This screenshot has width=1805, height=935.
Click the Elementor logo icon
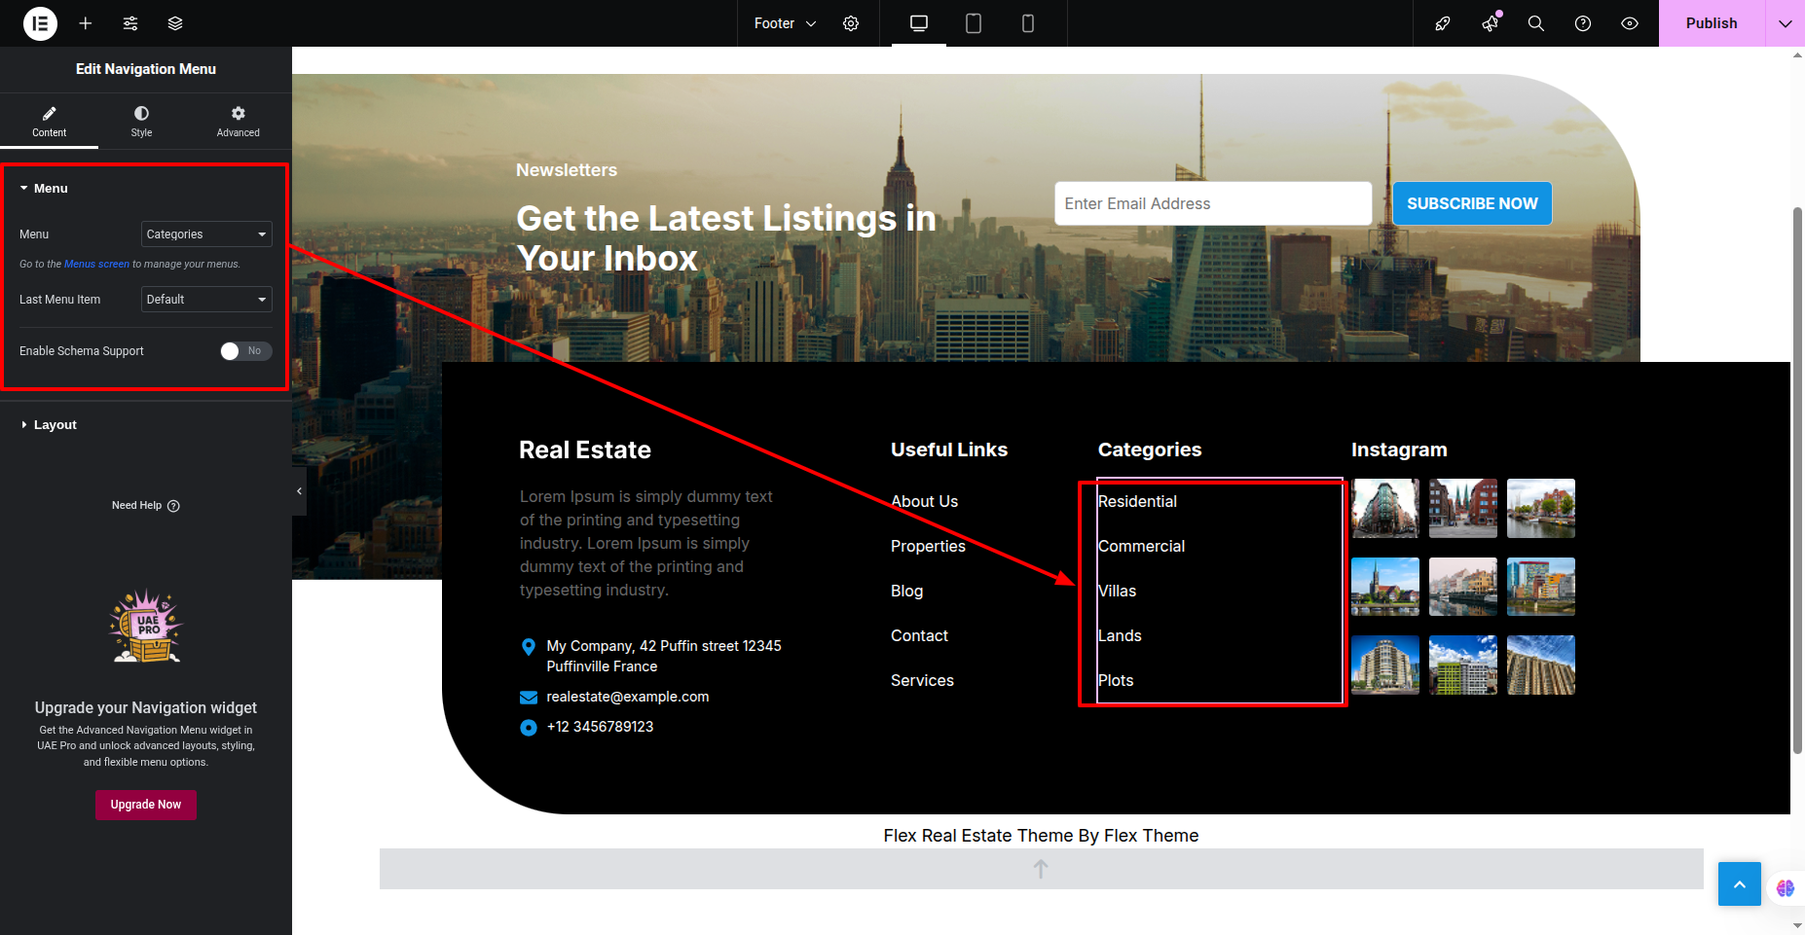pos(40,23)
